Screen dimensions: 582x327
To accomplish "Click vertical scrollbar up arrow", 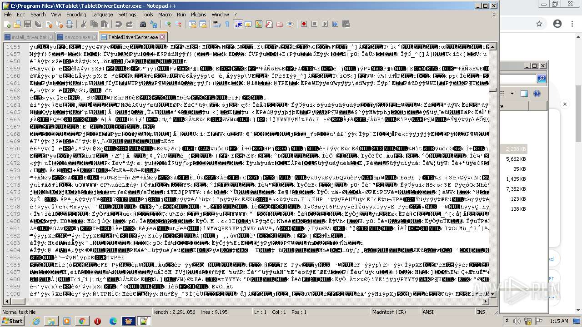I will pos(493,47).
